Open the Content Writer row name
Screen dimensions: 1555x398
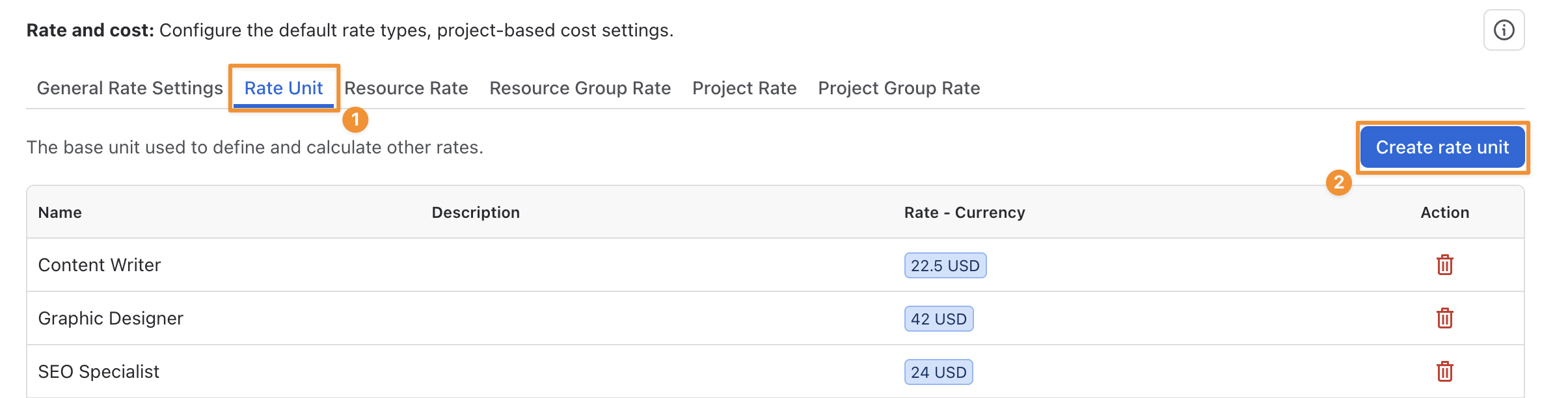point(100,265)
